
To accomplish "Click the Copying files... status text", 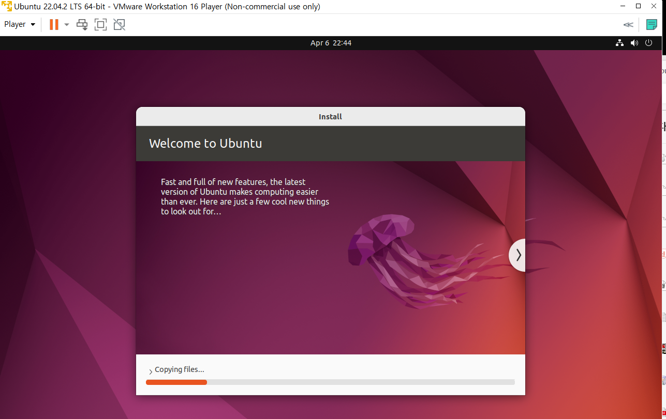I will [180, 369].
